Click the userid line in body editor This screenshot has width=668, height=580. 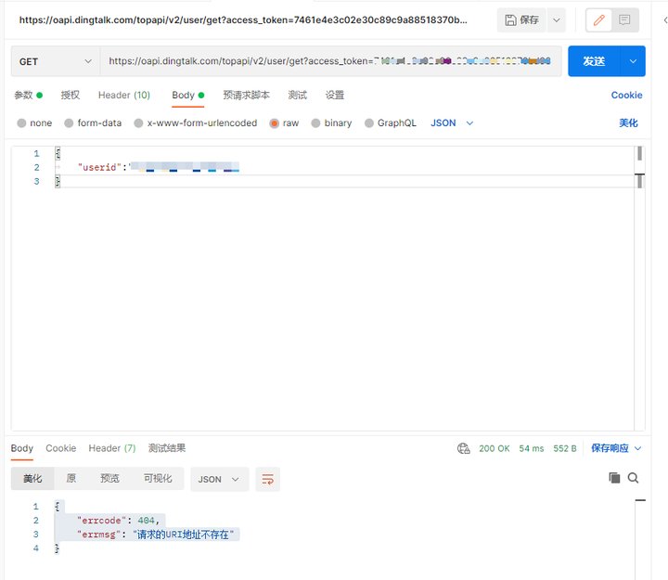(x=158, y=167)
